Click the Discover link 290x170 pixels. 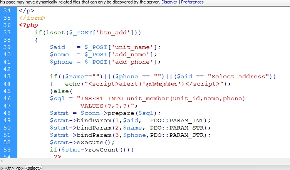[169, 2]
